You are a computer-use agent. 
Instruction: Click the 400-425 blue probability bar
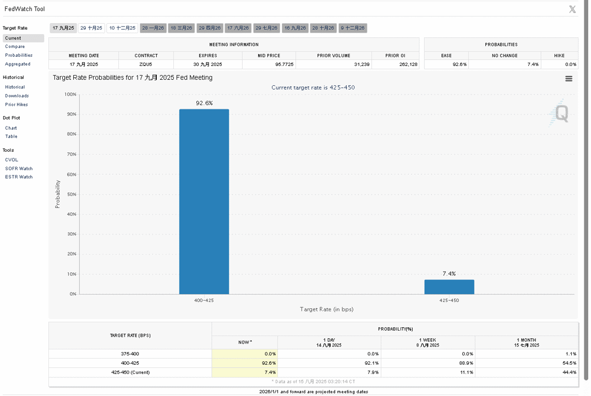pyautogui.click(x=204, y=202)
